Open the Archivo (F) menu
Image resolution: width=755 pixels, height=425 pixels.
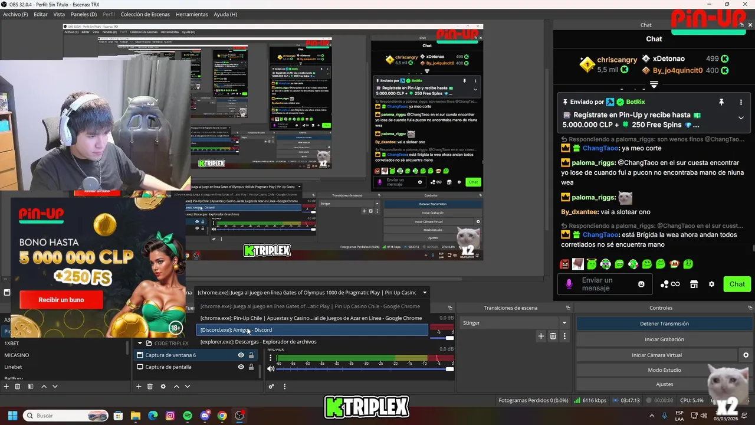coord(15,14)
